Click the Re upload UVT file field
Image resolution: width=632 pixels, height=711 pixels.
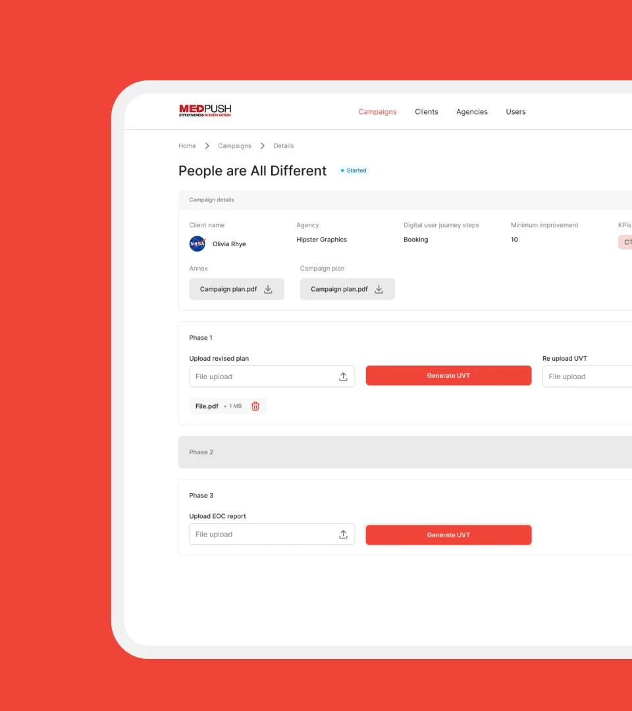[587, 377]
